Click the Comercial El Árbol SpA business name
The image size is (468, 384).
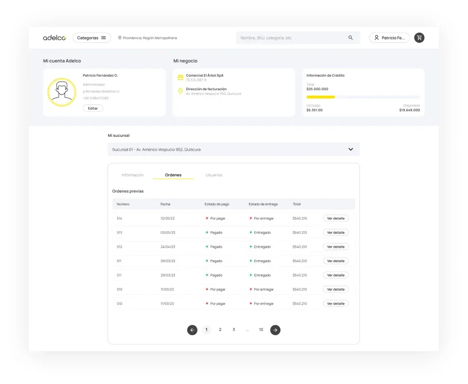coord(205,76)
